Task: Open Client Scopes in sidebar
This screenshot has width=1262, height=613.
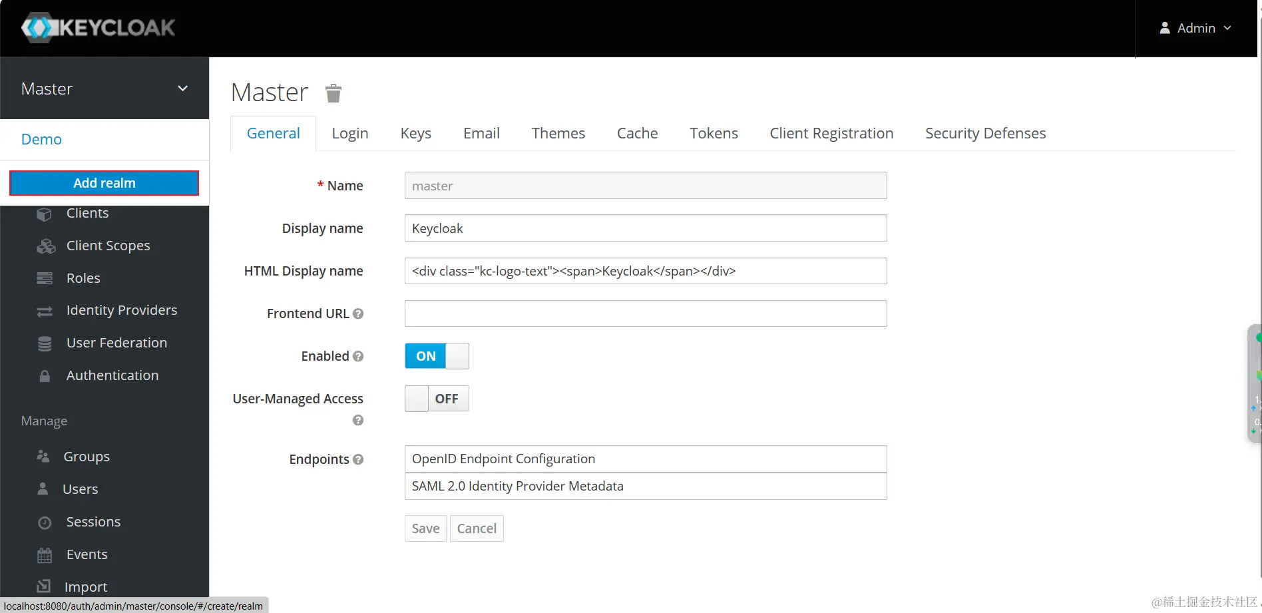Action: (108, 246)
